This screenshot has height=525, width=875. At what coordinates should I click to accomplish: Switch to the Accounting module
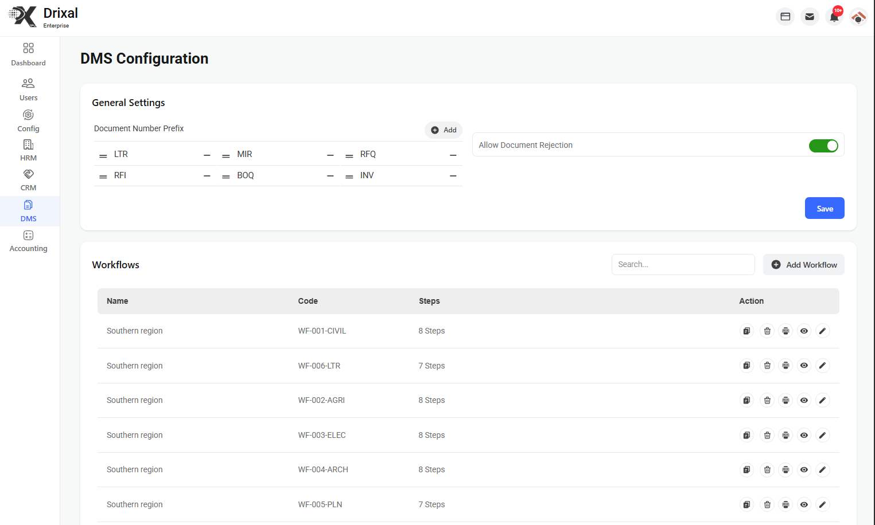28,241
